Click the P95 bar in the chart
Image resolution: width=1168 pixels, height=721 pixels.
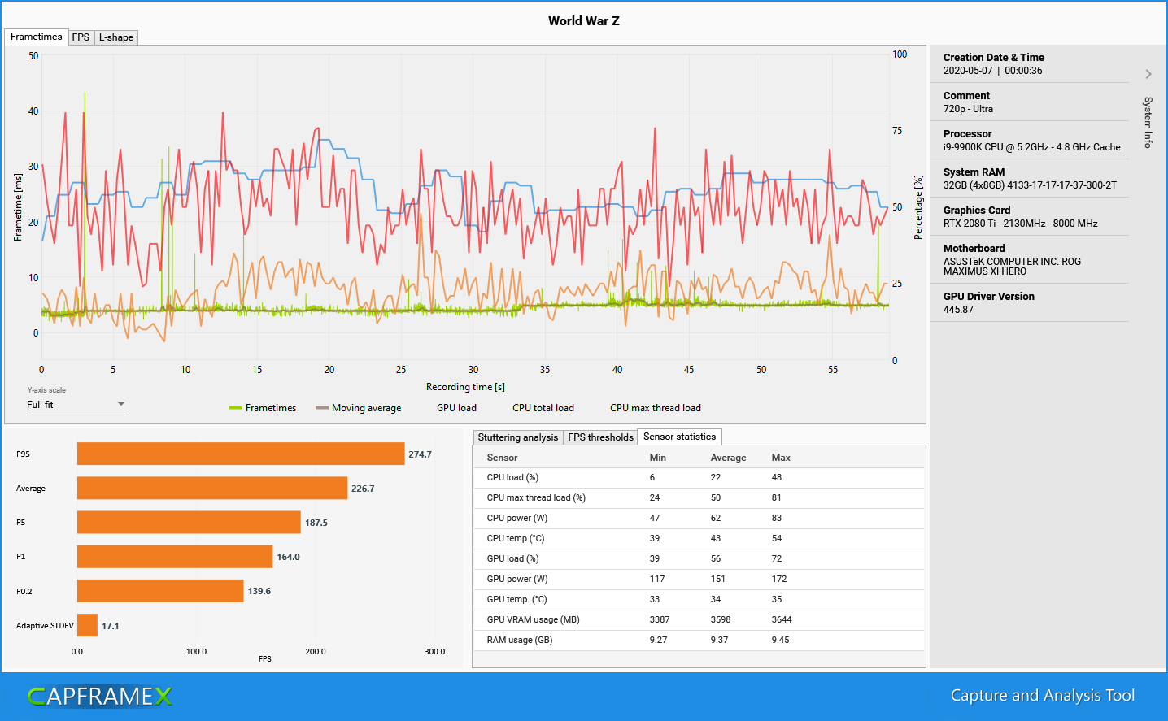(x=241, y=454)
